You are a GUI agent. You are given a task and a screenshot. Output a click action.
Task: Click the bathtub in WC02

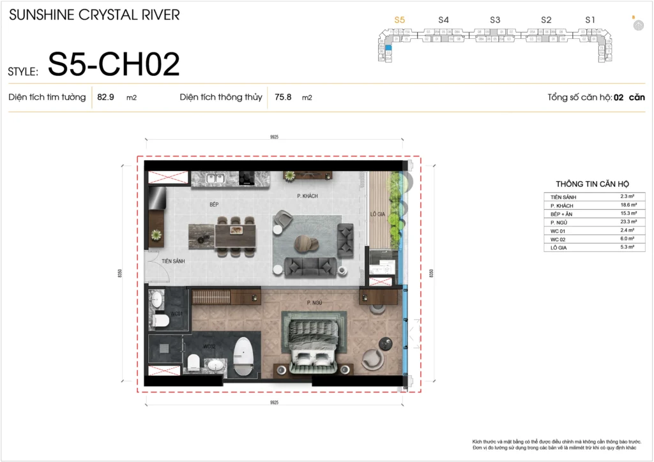[x=243, y=355]
